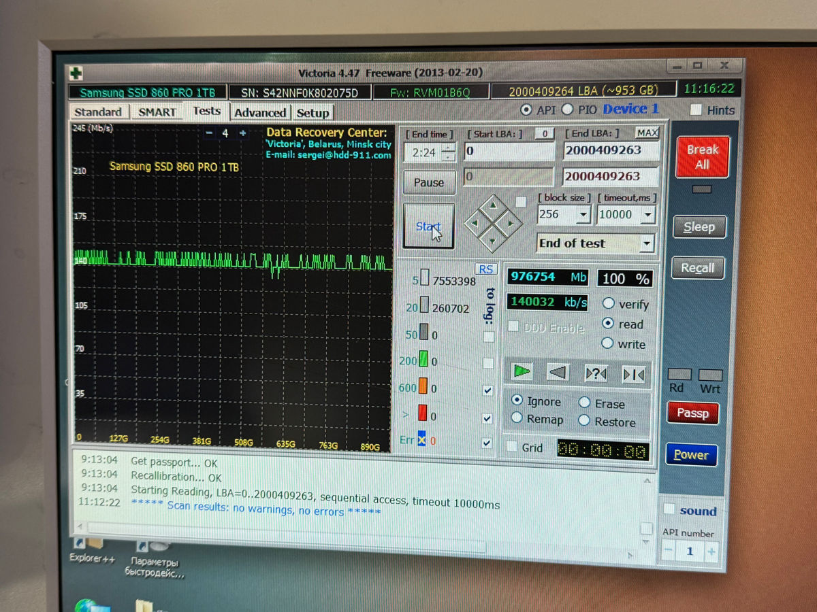Expand the End of test dropdown
The width and height of the screenshot is (817, 612).
tap(646, 243)
